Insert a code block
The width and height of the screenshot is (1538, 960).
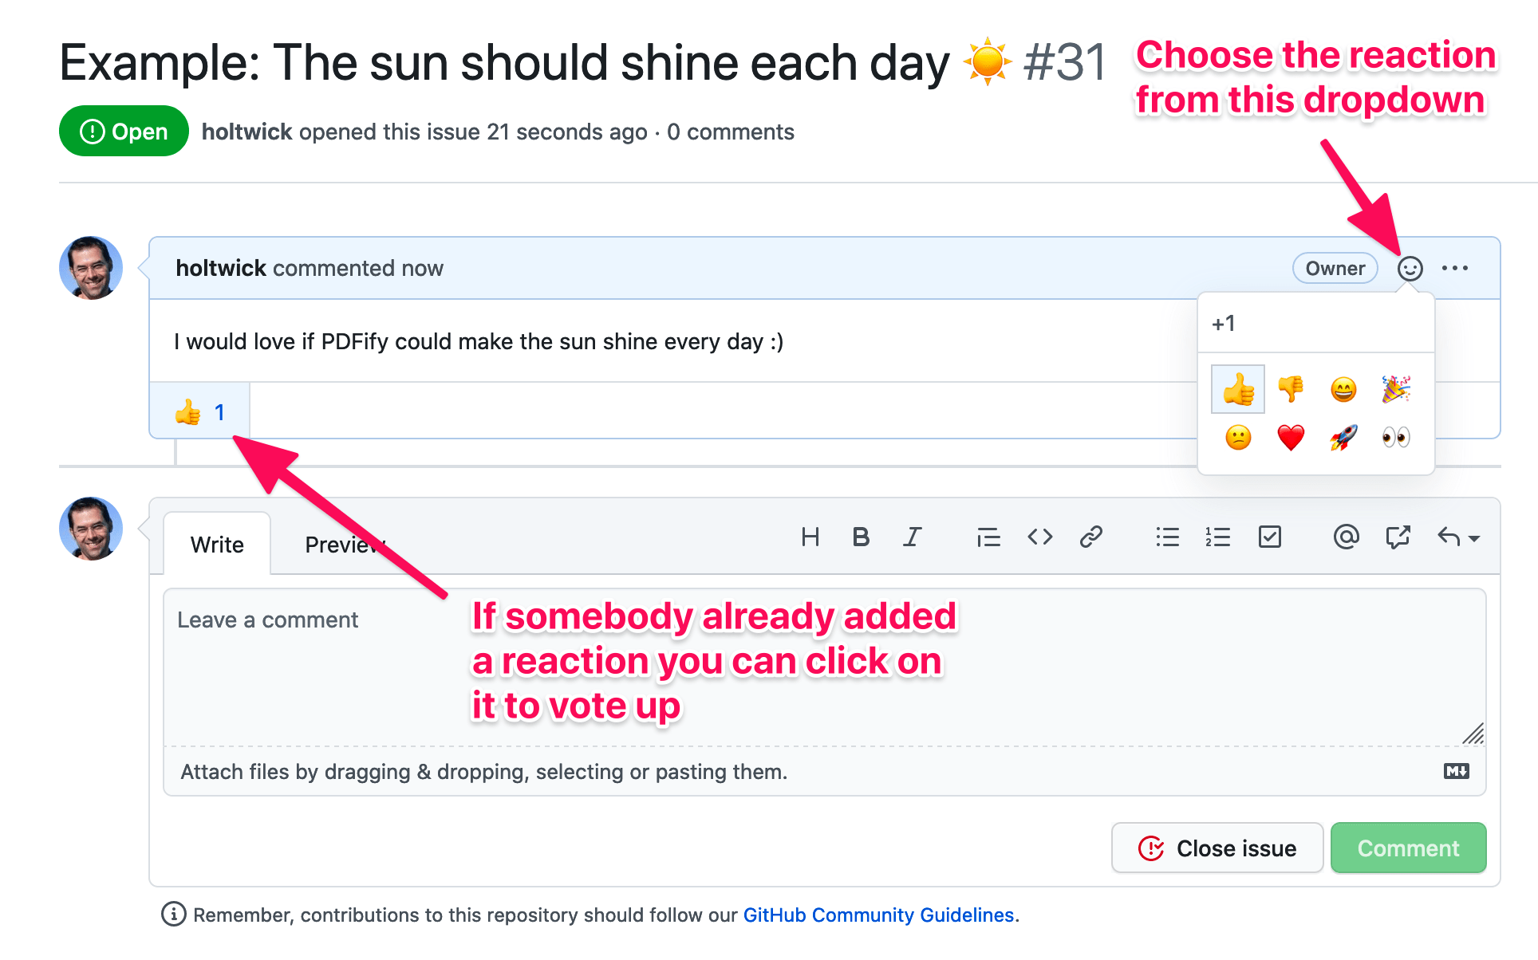[1039, 537]
